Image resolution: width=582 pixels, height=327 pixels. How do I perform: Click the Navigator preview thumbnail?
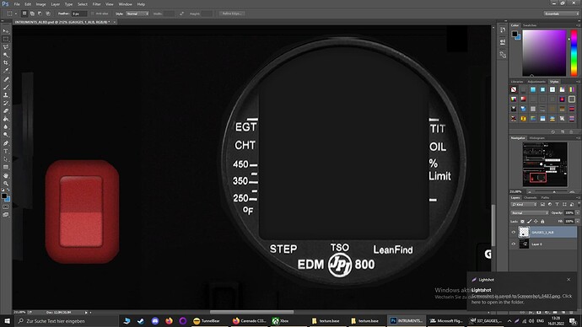pos(545,164)
